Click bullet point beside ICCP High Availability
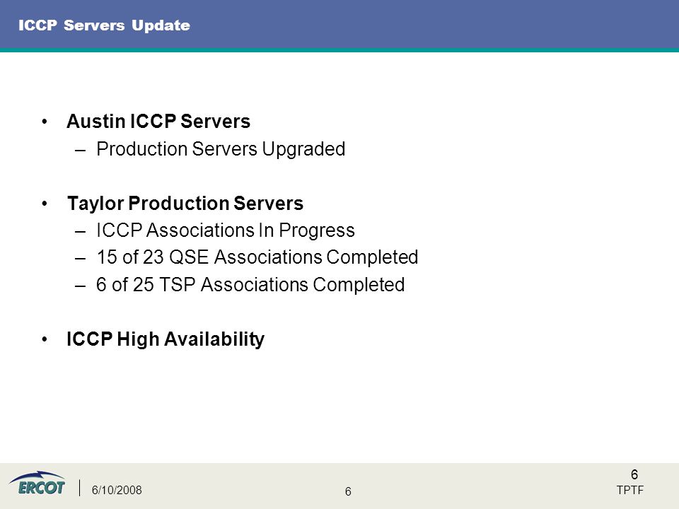This screenshot has height=509, width=679. [x=45, y=339]
